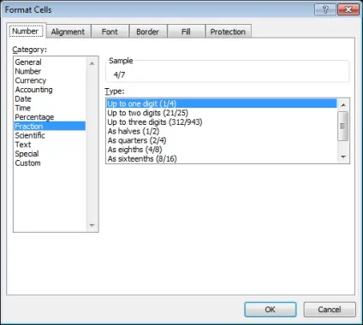Choose Scientific category
Screen dimensions: 363x325
(x=50, y=135)
